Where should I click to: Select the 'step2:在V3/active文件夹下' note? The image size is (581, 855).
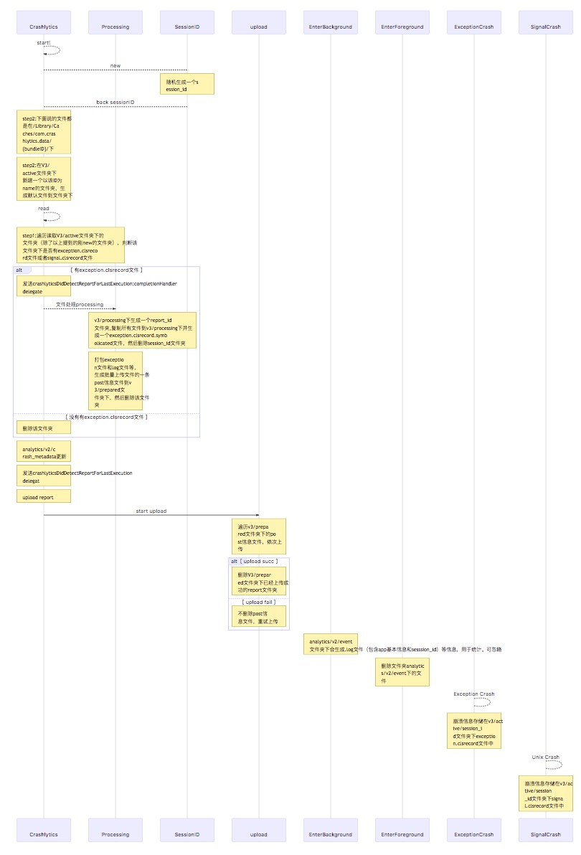click(44, 179)
